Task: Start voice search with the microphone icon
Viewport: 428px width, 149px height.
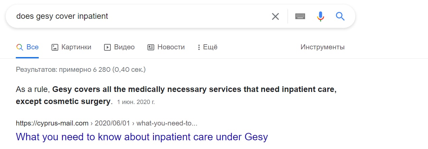Action: coord(320,16)
